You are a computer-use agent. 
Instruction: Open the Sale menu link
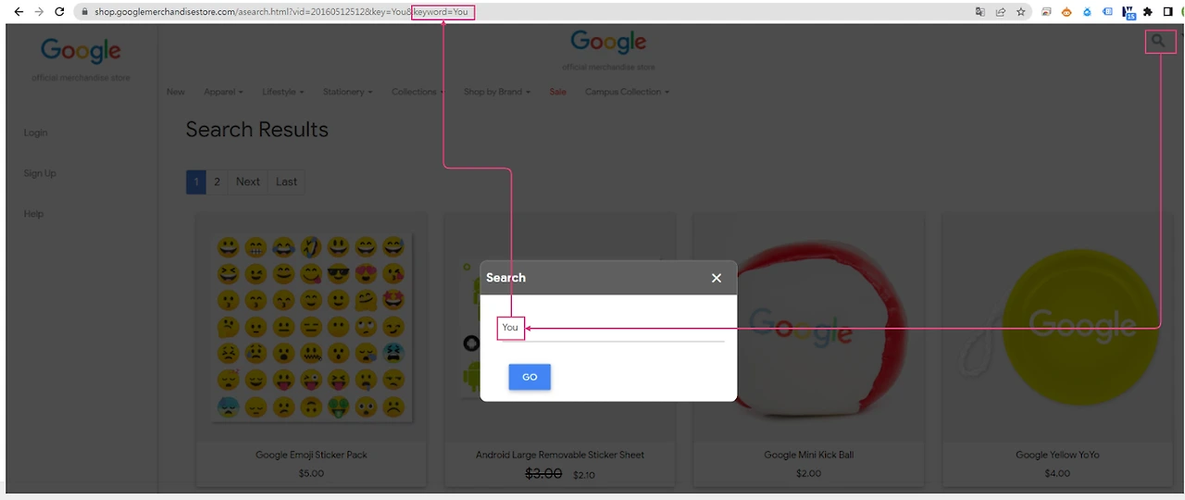click(557, 92)
